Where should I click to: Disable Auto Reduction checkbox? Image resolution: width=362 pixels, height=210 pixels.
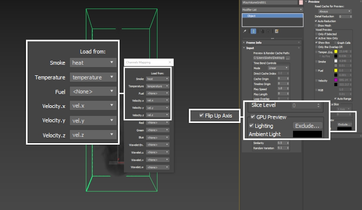tap(316, 21)
